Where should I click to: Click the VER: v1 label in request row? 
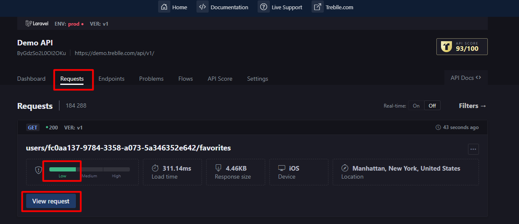[x=73, y=127]
